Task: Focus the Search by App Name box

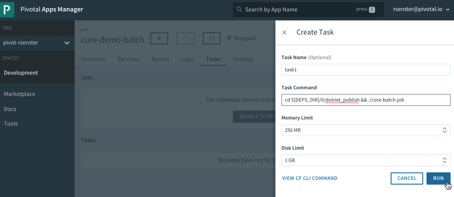Action: (x=298, y=9)
